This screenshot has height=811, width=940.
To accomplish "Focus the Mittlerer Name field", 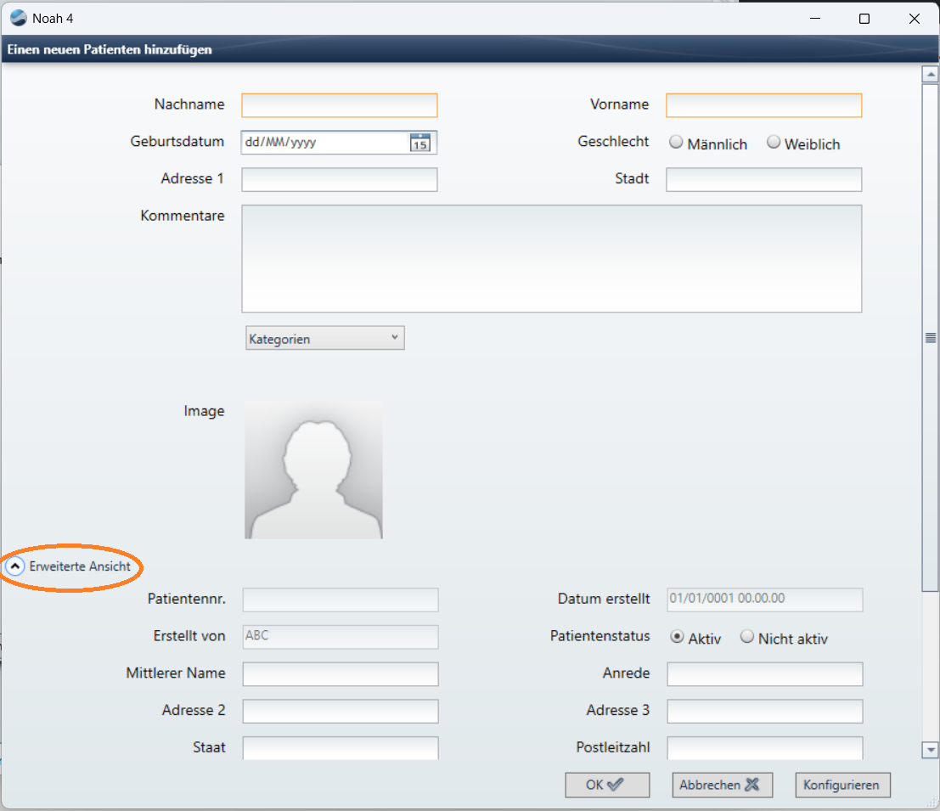I will [341, 673].
